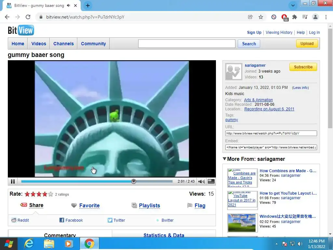Click the taskbar volume icon

[x=300, y=243]
